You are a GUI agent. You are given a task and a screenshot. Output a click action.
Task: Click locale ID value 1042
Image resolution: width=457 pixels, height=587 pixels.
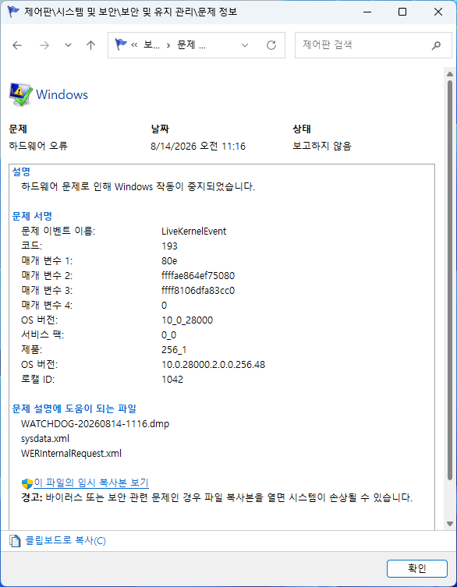pyautogui.click(x=172, y=380)
